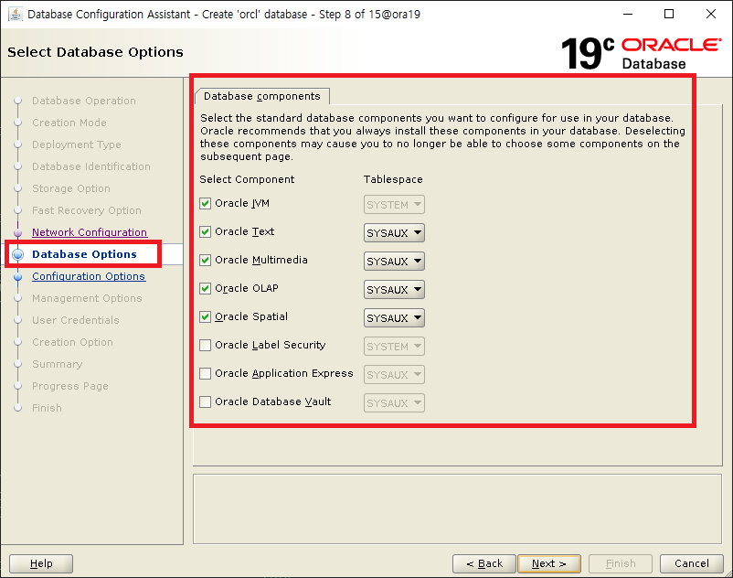
Task: Click the Storage Option step label
Action: (71, 188)
